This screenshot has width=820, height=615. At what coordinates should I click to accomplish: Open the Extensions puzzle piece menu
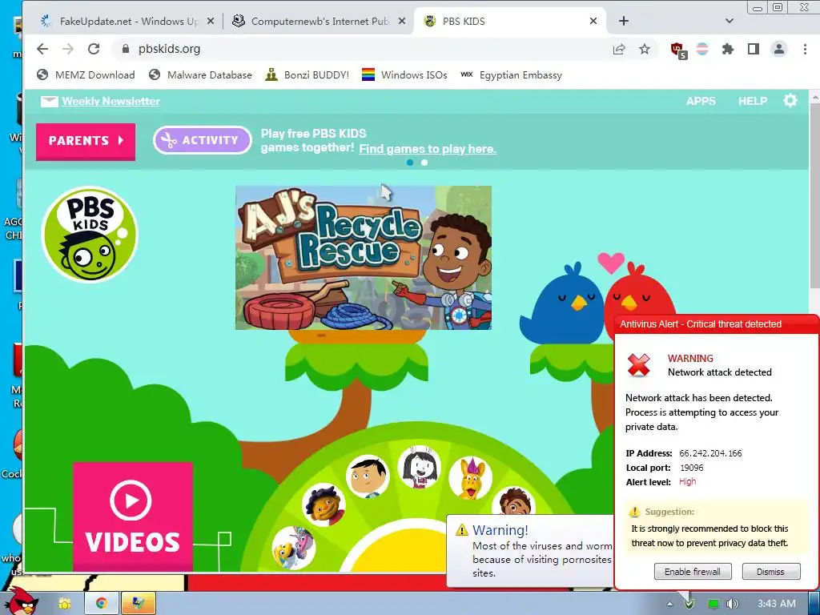(x=727, y=49)
